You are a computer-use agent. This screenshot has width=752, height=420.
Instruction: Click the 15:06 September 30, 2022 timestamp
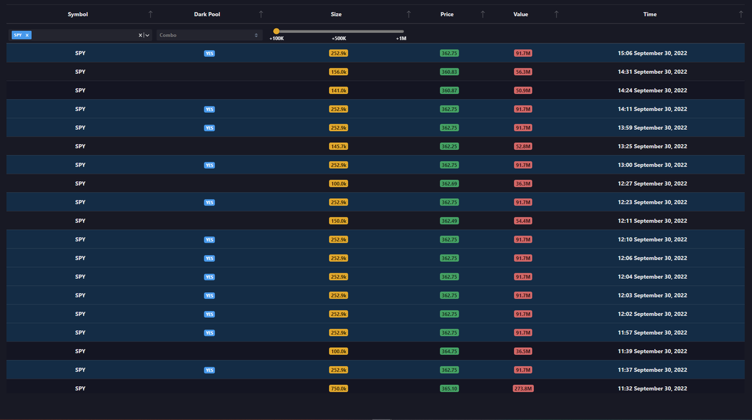coord(652,53)
